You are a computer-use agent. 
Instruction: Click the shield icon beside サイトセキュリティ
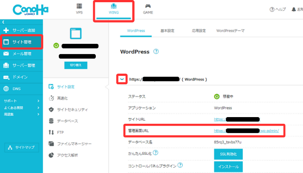coord(51,110)
